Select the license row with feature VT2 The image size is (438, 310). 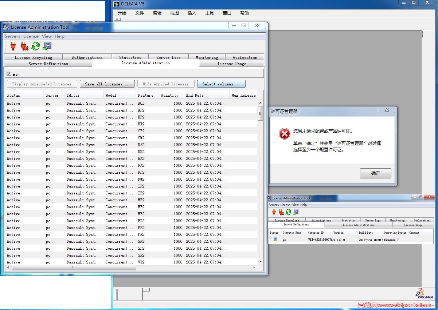pyautogui.click(x=131, y=262)
